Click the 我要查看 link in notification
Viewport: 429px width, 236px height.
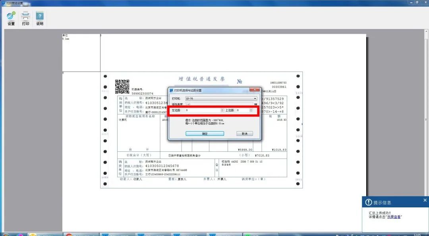[394, 217]
